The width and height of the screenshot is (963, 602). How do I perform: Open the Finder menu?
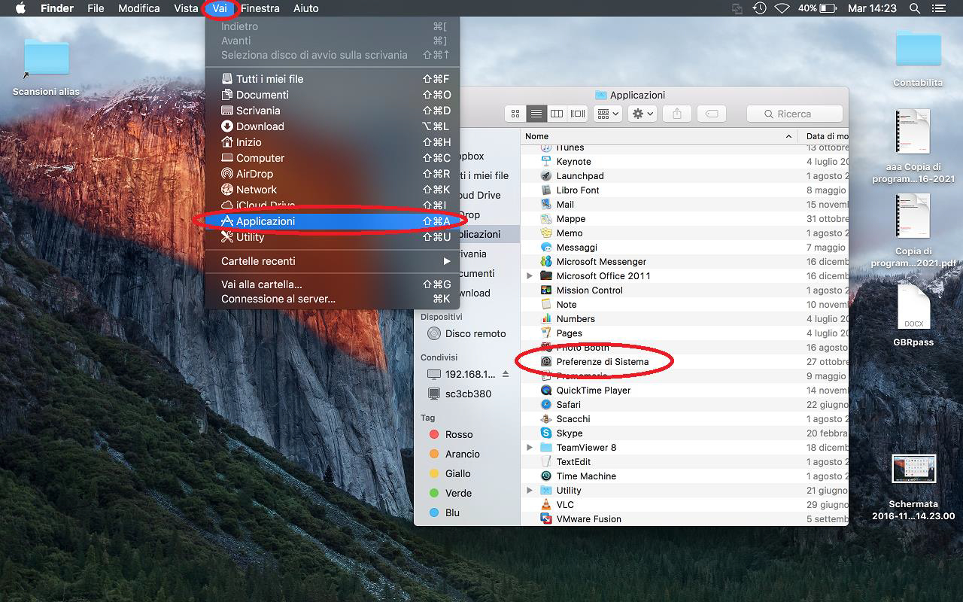56,8
